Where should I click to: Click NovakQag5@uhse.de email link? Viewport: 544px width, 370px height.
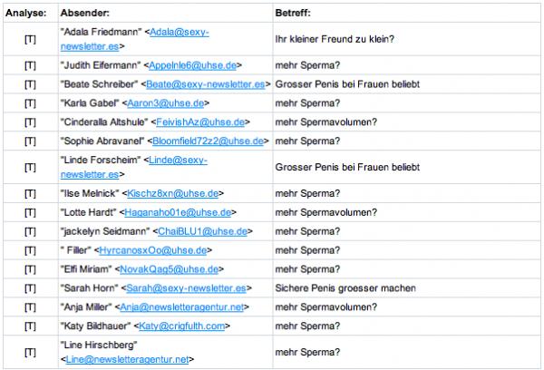170,269
